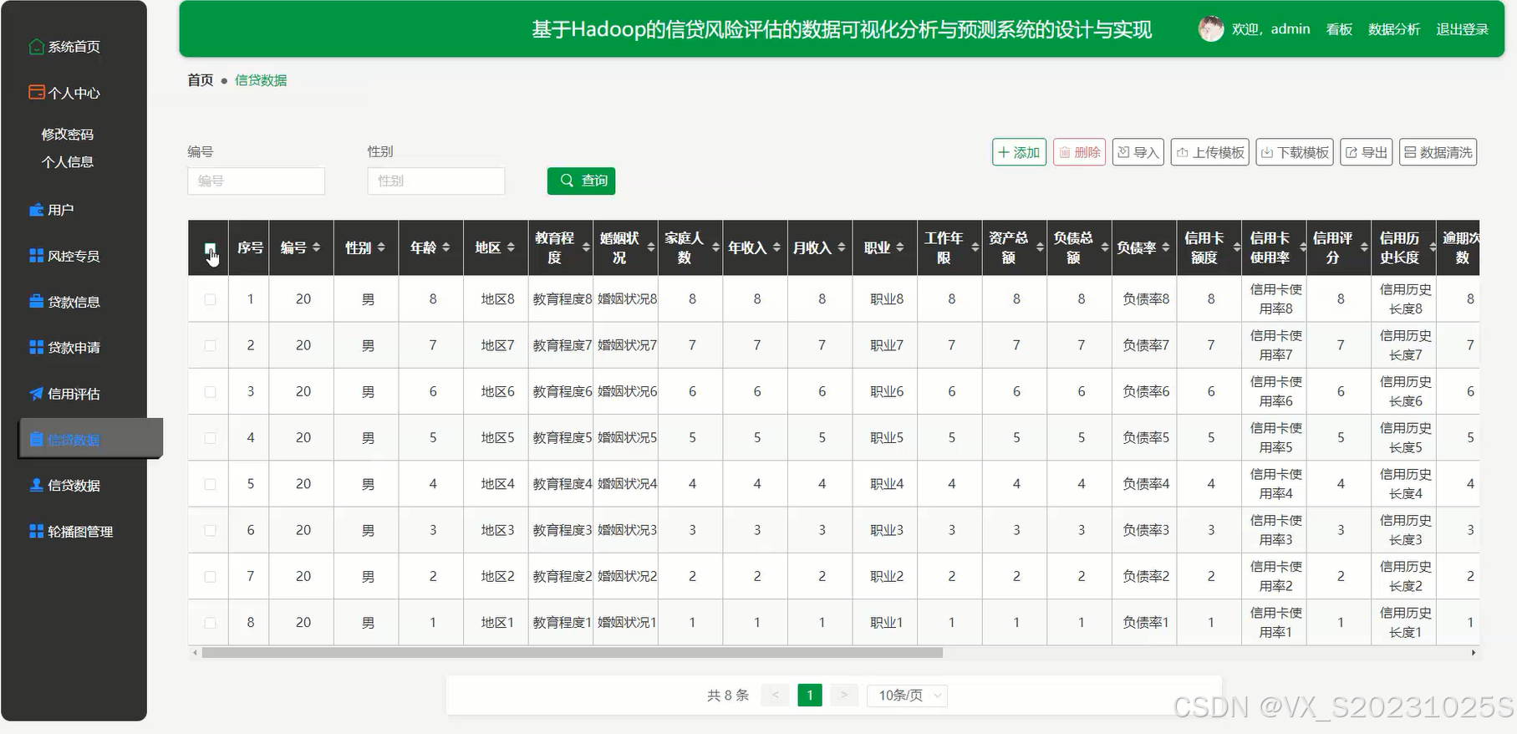Click the cell reading 负债率3
The width and height of the screenshot is (1517, 734).
click(x=1146, y=530)
